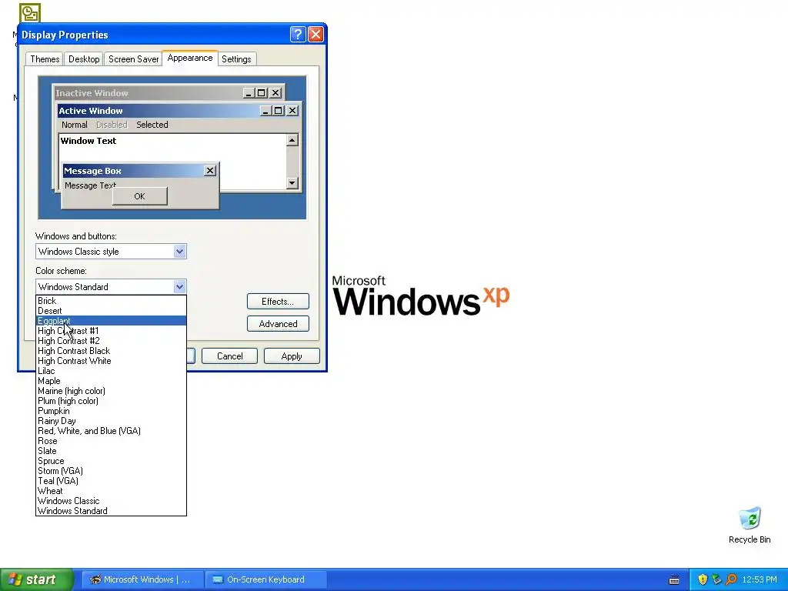Select the highlighted Eggplant scheme
The height and width of the screenshot is (591, 788).
pos(111,321)
